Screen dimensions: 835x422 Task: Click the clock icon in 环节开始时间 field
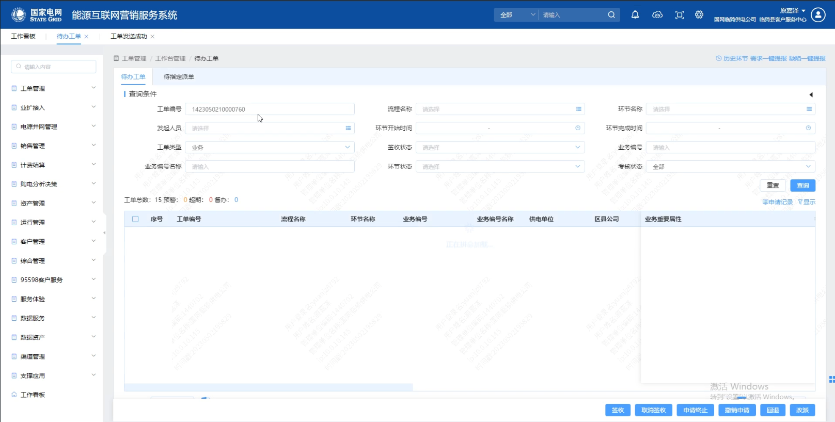point(578,128)
